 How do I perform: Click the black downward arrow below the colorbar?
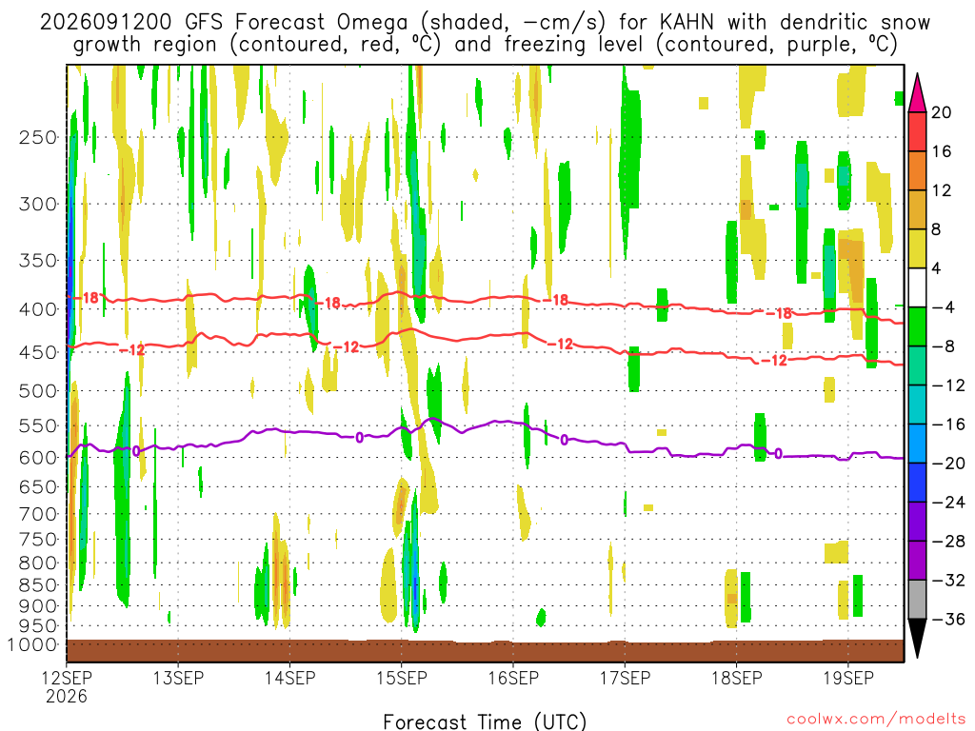coord(917,639)
